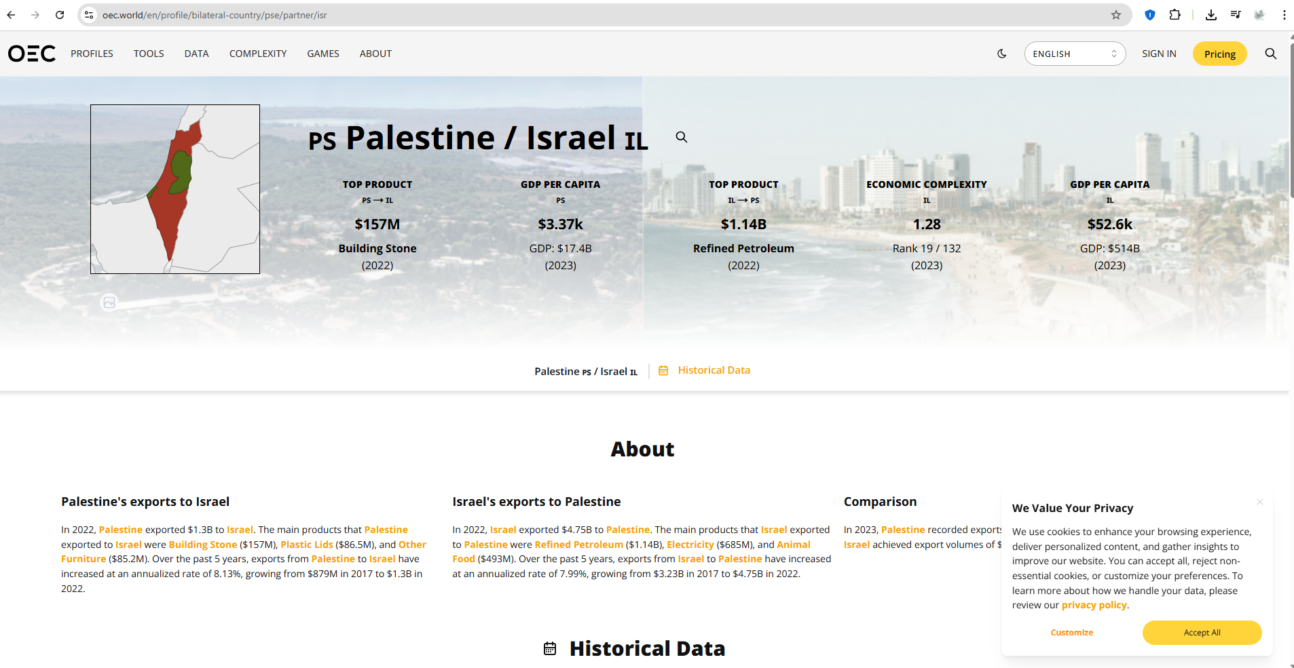Click the browser forward arrow
Screen dimensions: 1294x668
coord(35,15)
